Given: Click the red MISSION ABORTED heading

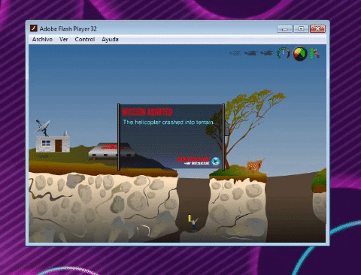Looking at the screenshot, I should 147,112.
